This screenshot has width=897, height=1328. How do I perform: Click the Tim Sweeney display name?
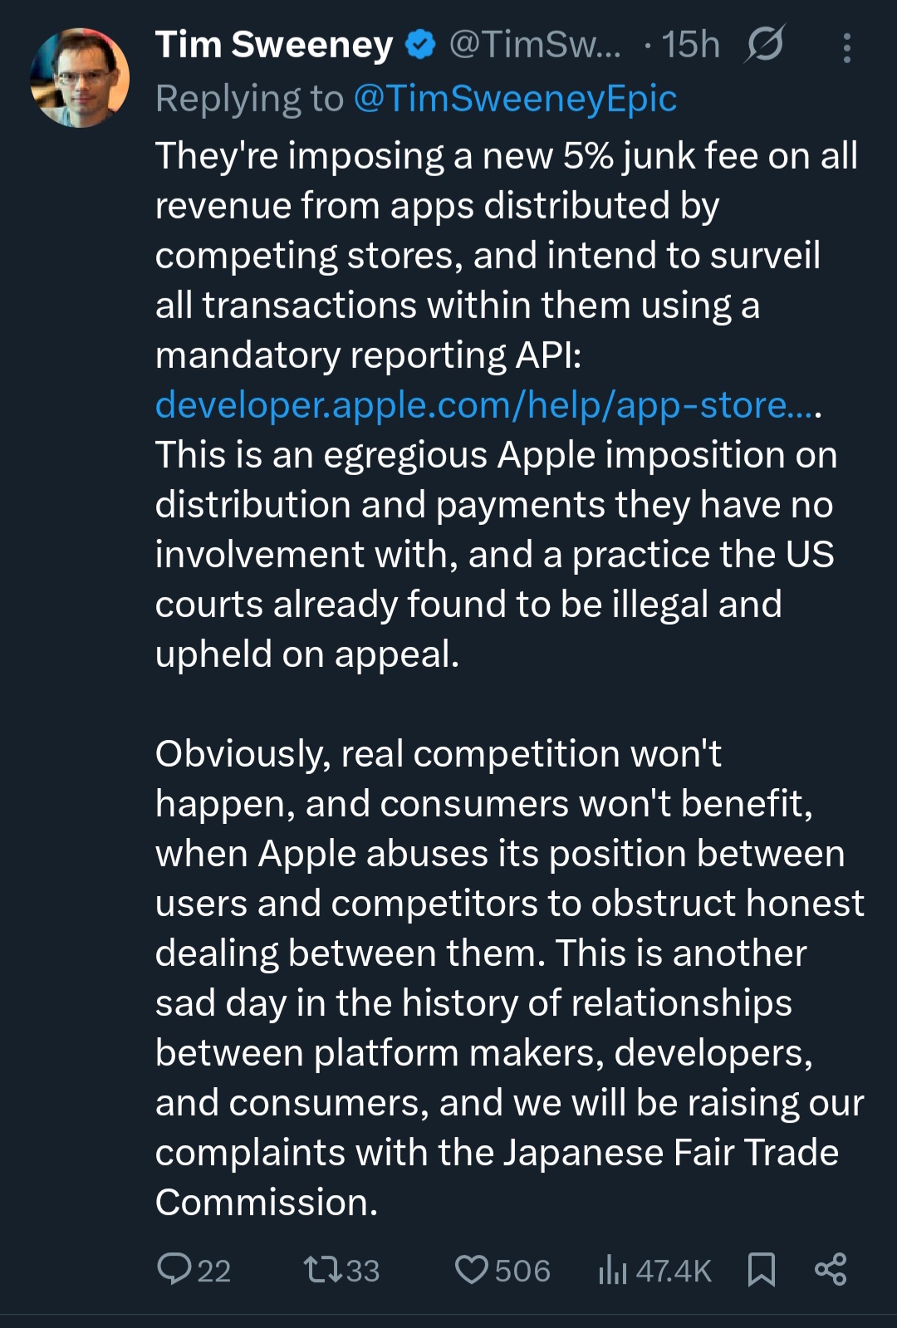(x=274, y=45)
